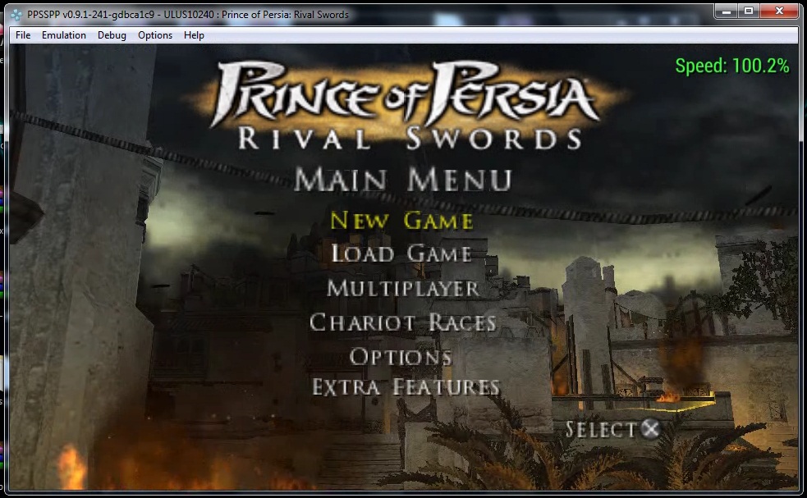The width and height of the screenshot is (807, 498).
Task: Minimize the PPSSPP emulator window
Action: coord(726,11)
